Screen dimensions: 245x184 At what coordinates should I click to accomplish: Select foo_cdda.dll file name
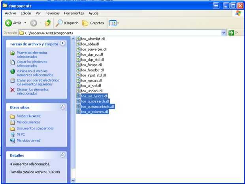[90, 44]
